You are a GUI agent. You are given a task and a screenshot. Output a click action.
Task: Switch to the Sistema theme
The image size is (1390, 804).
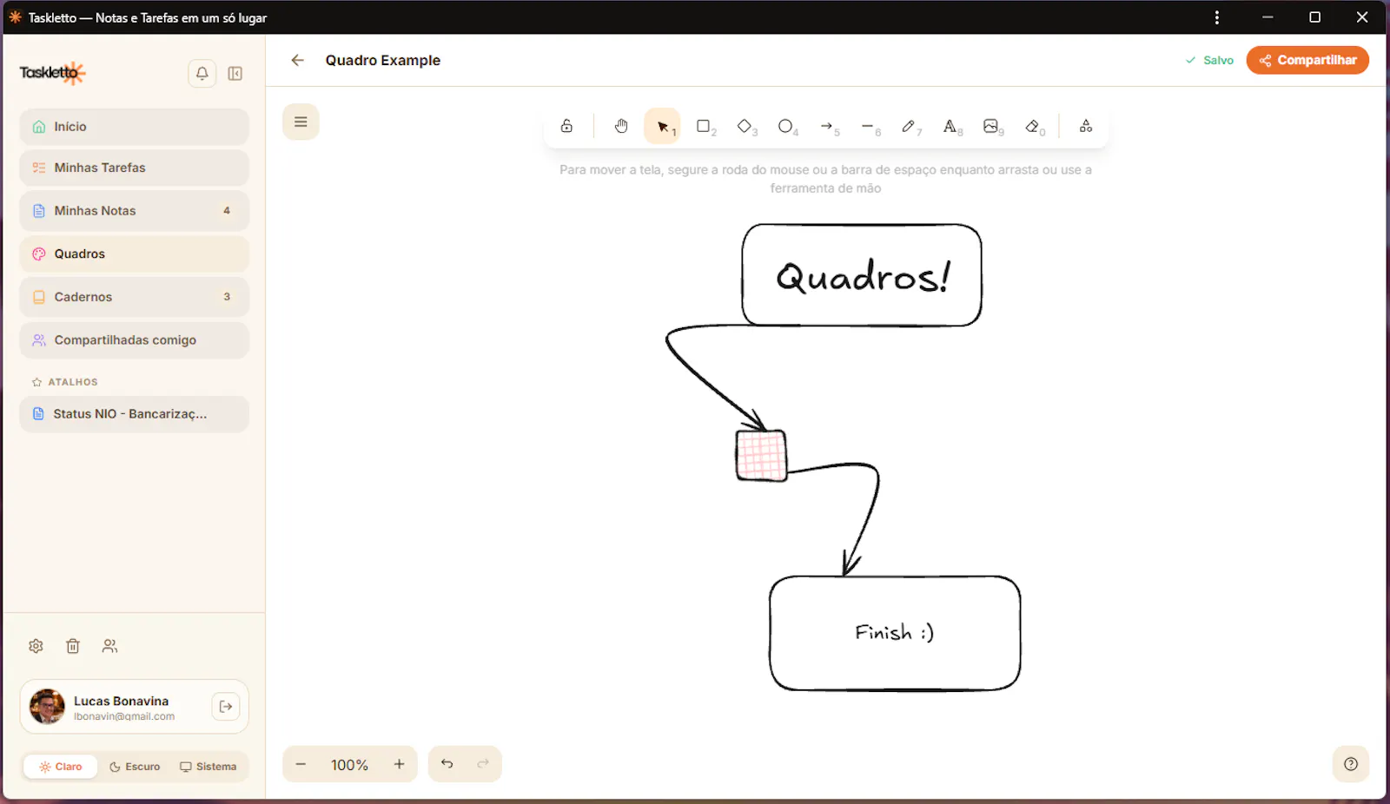coord(208,767)
